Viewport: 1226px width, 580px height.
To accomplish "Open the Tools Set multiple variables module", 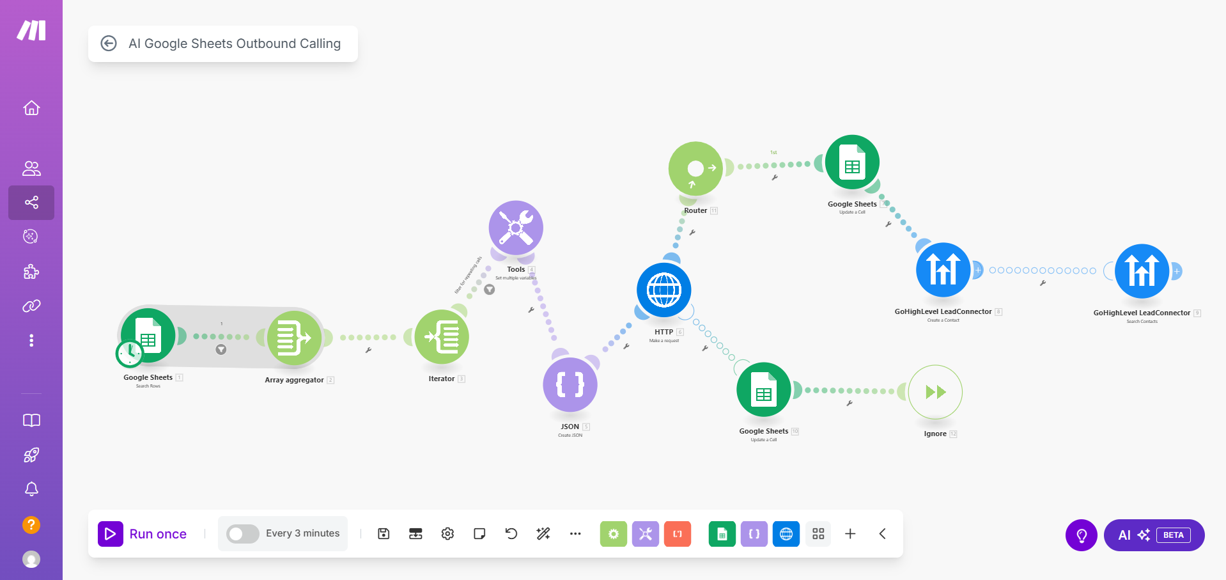I will [x=516, y=228].
